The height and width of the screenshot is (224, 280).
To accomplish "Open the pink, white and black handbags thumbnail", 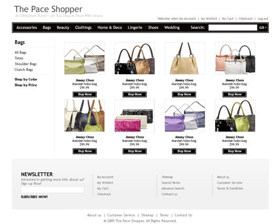I will point(235,58).
